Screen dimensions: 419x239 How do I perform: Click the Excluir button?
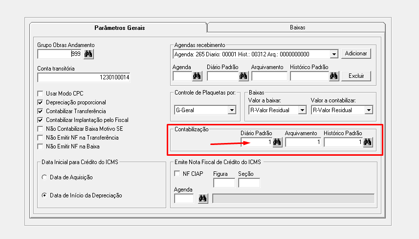(x=356, y=76)
